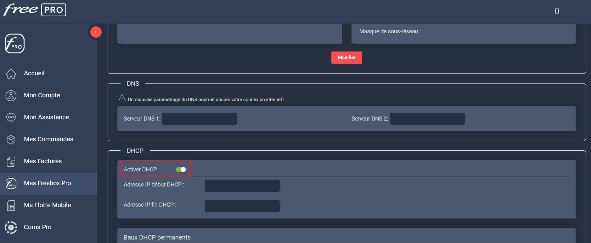Click the Mes Commandes box icon

coord(11,139)
